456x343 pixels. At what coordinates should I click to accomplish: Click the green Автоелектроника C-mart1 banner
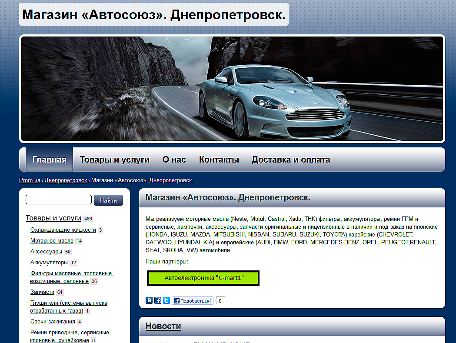point(203,278)
